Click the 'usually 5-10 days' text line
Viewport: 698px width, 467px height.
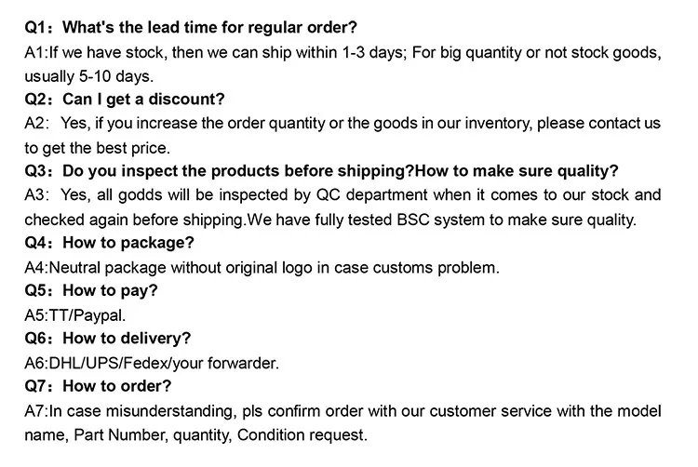tap(89, 75)
